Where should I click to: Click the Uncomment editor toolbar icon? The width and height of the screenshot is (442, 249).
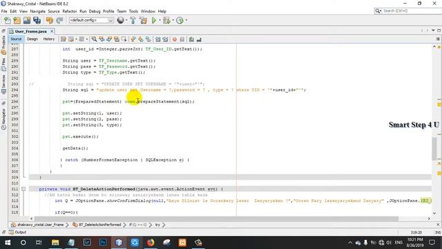pos(199,39)
